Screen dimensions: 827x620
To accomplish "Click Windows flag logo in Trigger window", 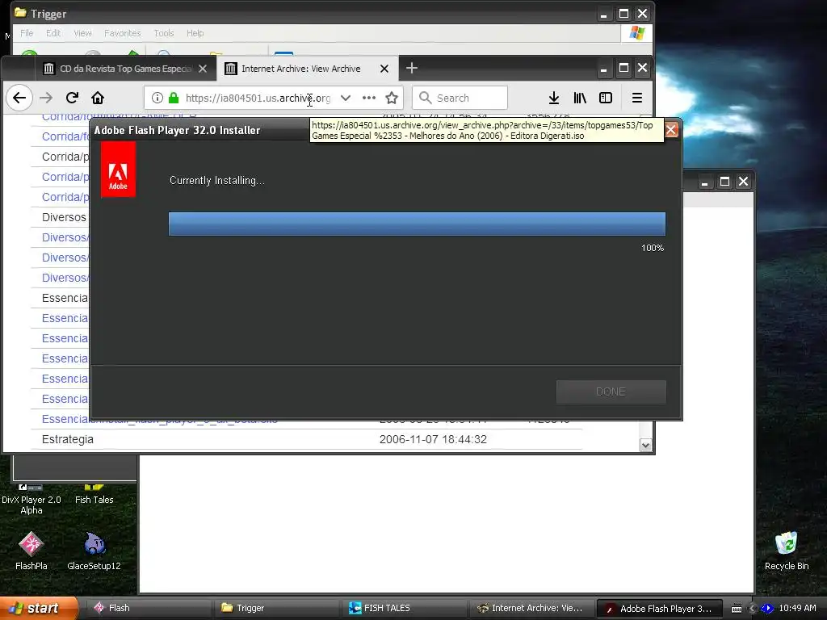I will coord(636,32).
